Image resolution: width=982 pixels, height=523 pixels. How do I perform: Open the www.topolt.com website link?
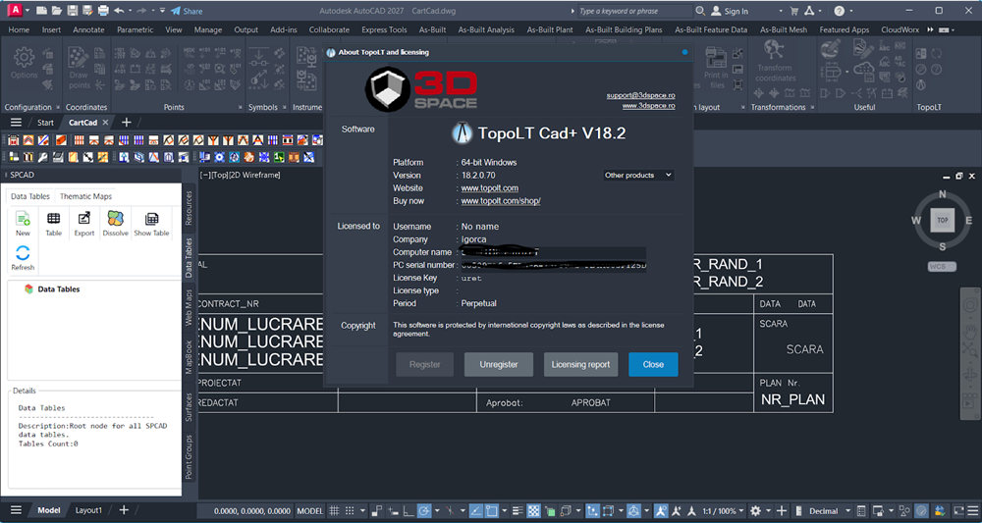click(x=490, y=187)
